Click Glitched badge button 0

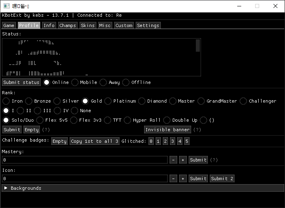tap(151, 141)
